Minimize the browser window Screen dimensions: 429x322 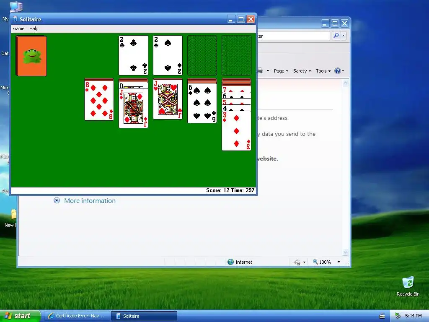tap(325, 23)
